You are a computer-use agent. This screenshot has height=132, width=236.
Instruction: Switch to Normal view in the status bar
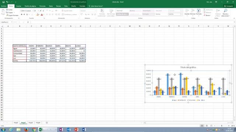[x=202, y=126]
